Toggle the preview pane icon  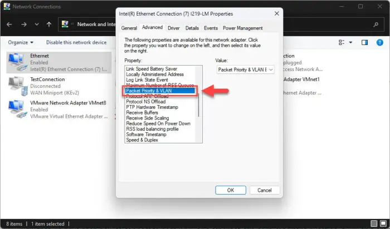click(x=364, y=42)
